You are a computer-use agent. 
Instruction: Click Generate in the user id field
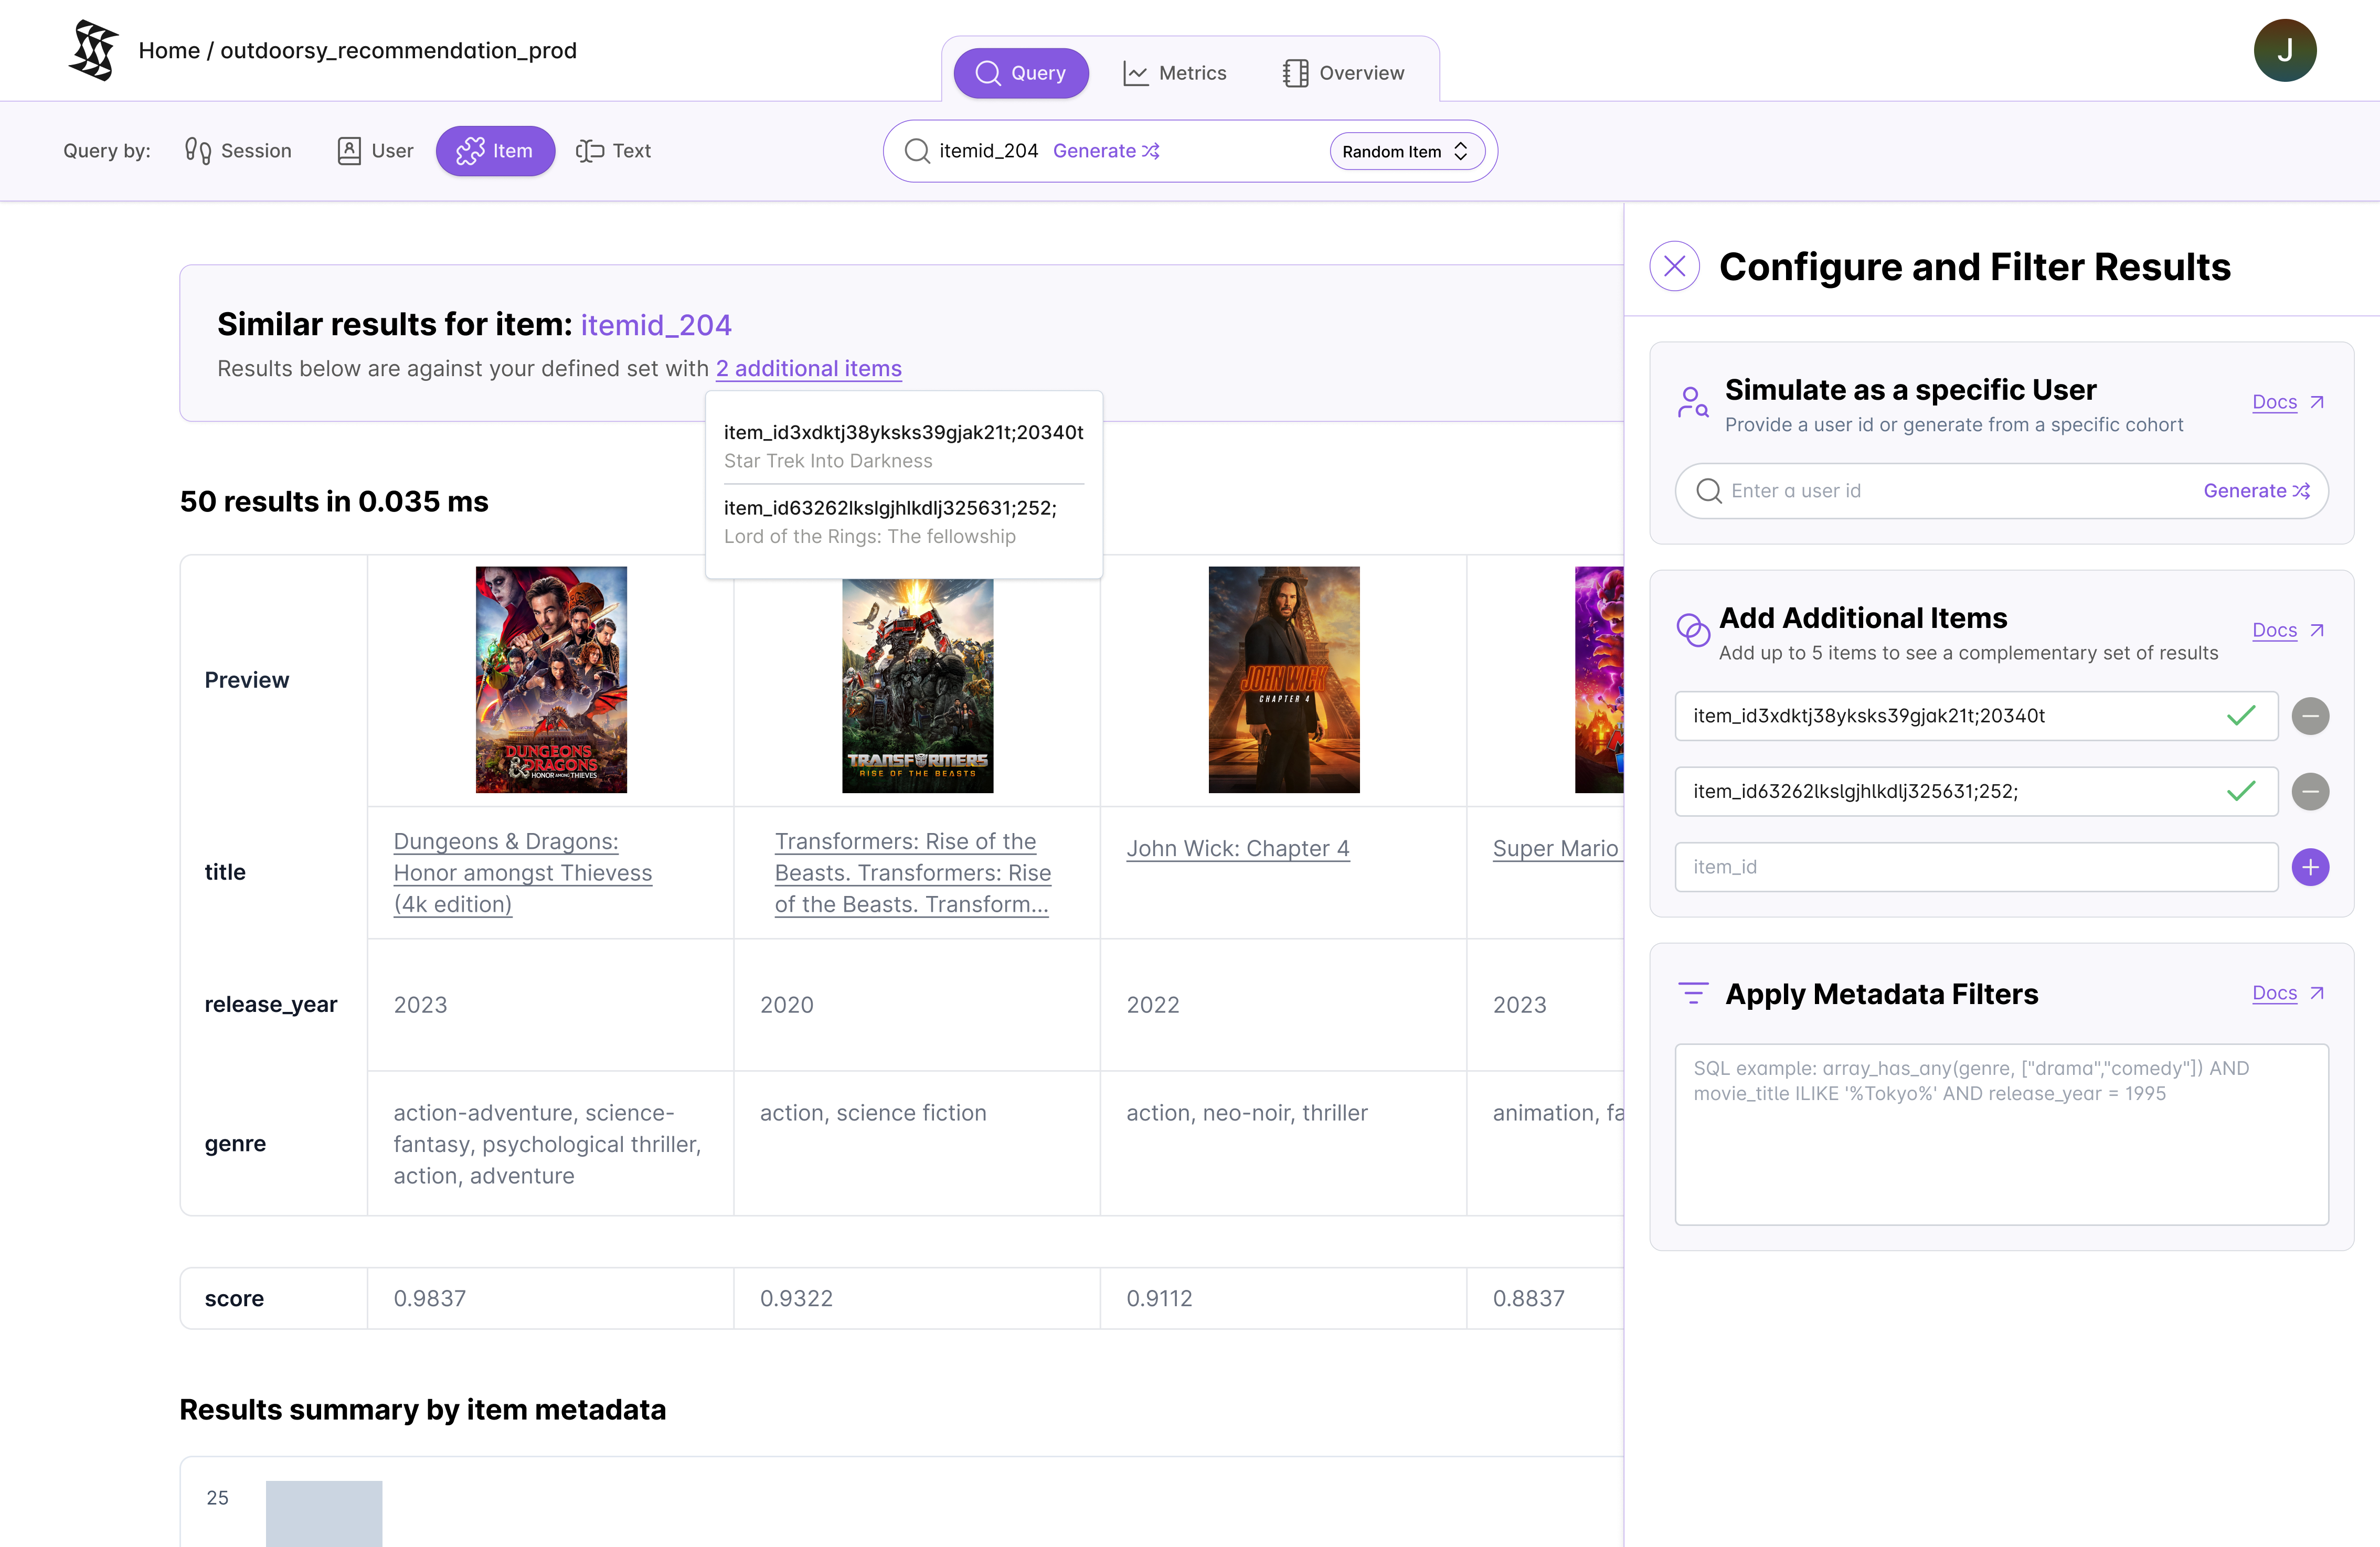coord(2256,491)
